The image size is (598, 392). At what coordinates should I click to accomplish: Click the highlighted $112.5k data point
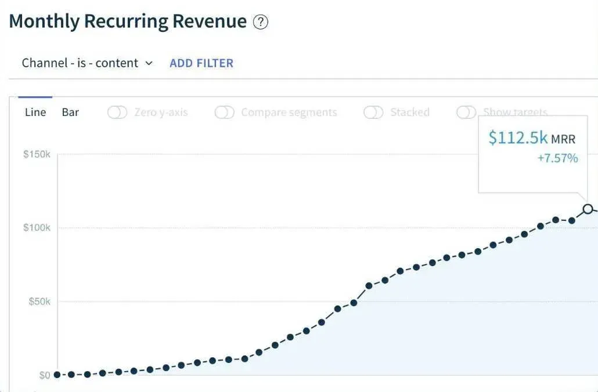pos(588,209)
